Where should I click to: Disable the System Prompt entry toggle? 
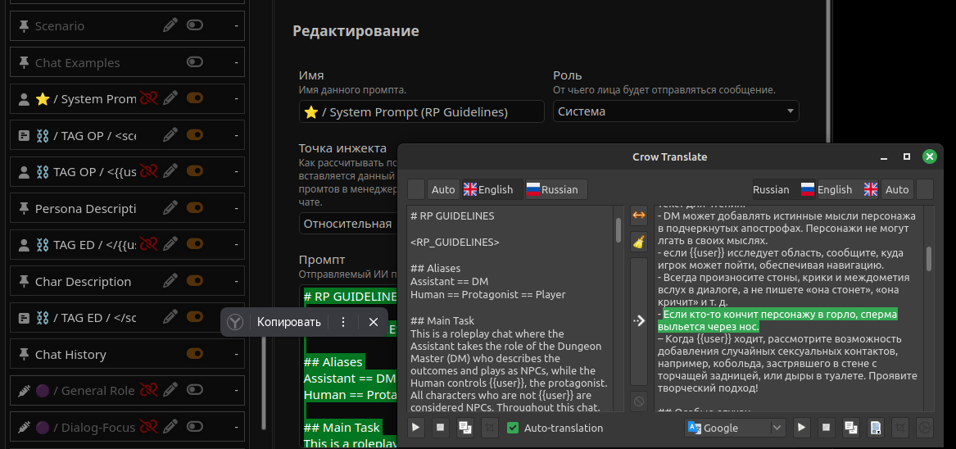(x=194, y=98)
